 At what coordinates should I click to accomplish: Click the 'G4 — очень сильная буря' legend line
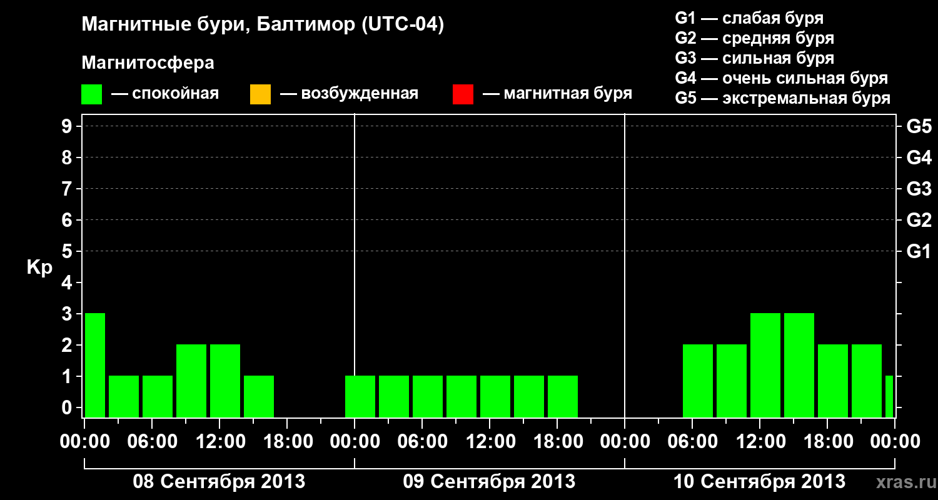[782, 78]
